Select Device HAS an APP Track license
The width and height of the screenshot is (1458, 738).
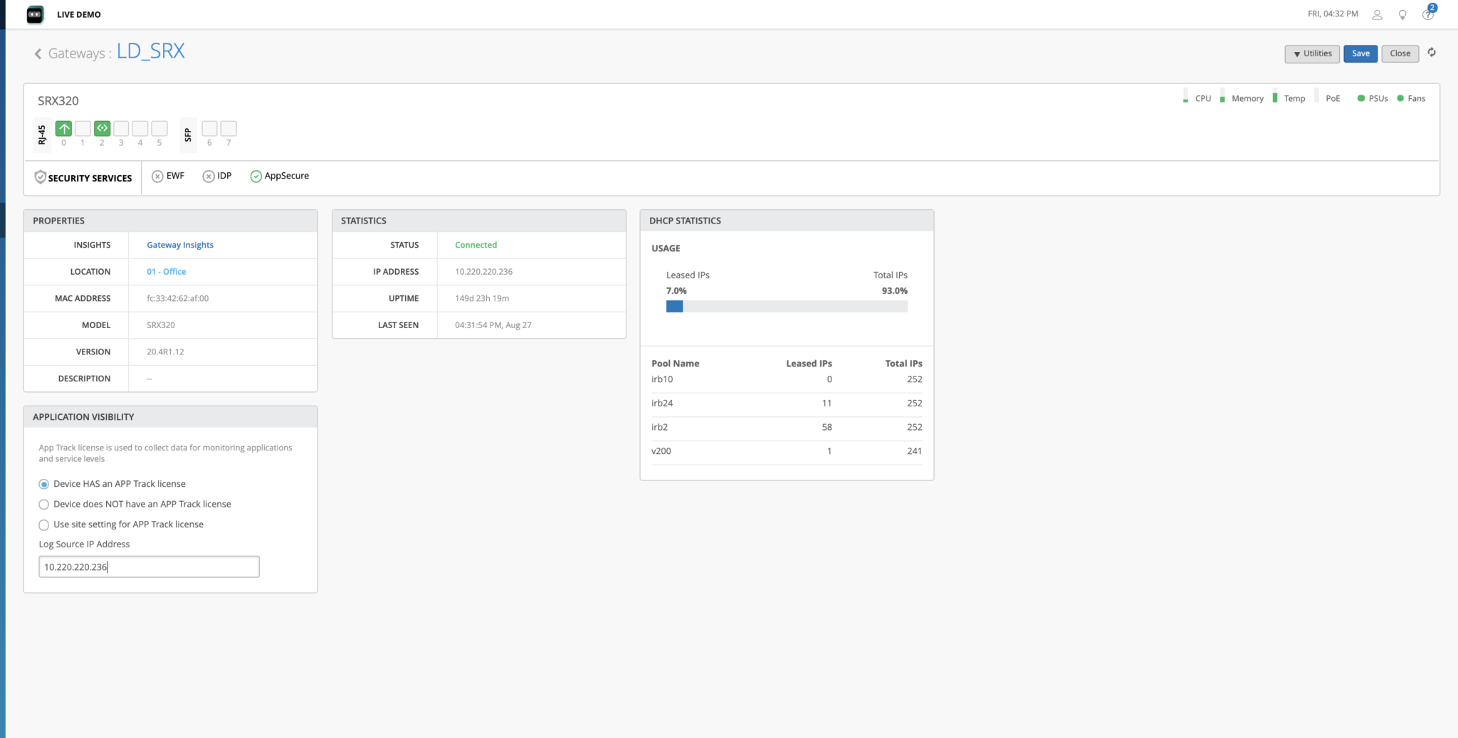click(x=44, y=484)
